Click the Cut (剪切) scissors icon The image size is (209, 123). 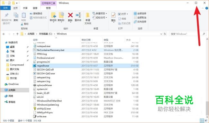(x=22, y=24)
